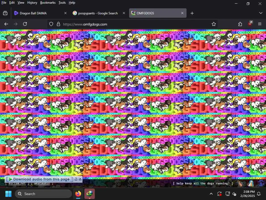The width and height of the screenshot is (266, 200).
Task: Go forward one page
Action: click(x=16, y=24)
